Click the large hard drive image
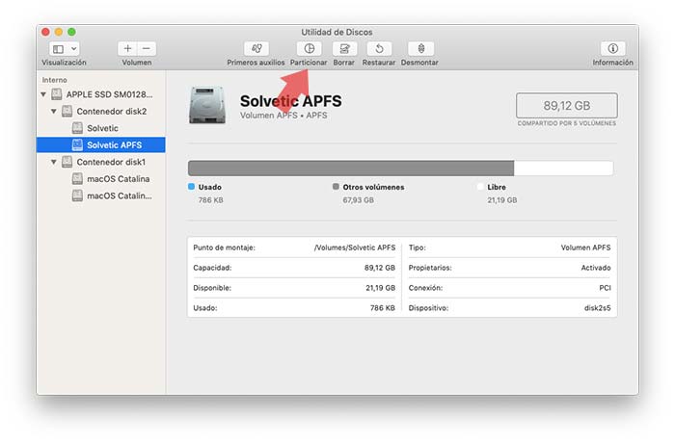The width and height of the screenshot is (675, 443). tap(207, 105)
